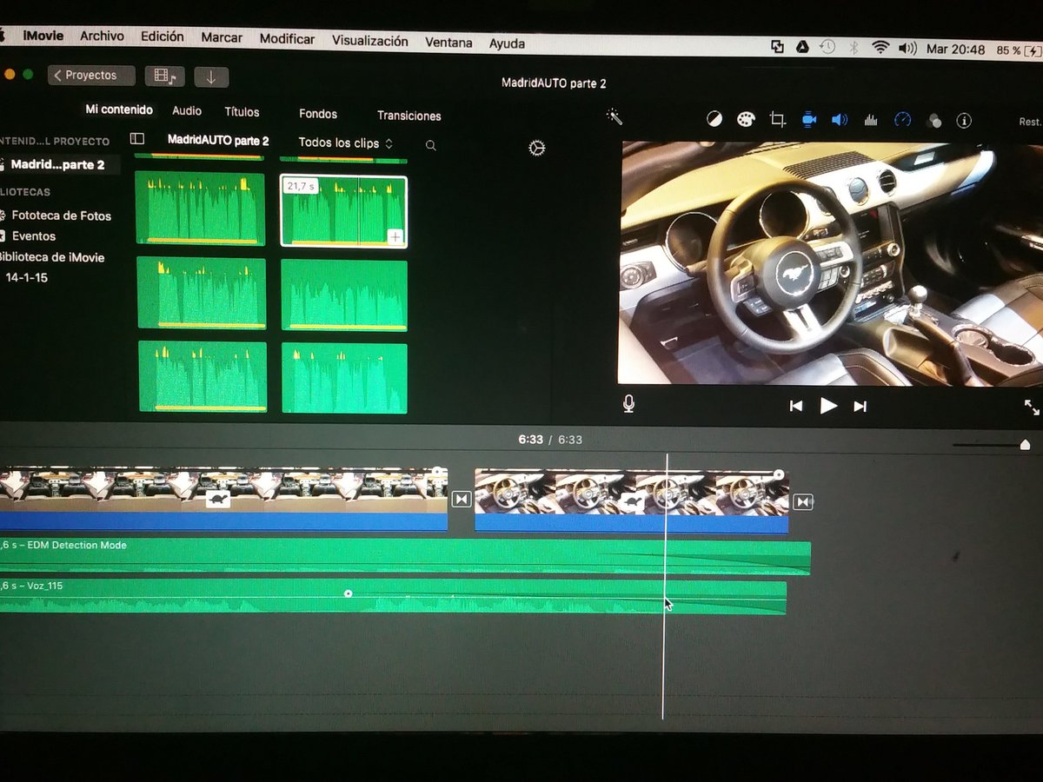Open the color correction palette
Screen dimensions: 1043x782
pyautogui.click(x=746, y=119)
